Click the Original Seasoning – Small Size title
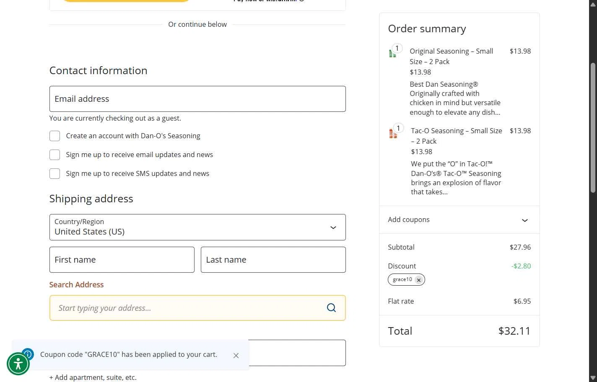The image size is (597, 382). [452, 56]
